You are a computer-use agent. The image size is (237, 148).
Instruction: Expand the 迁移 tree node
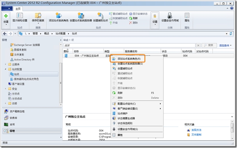pyautogui.click(x=6, y=103)
